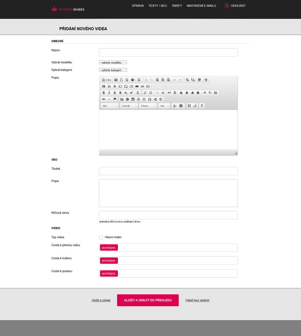Click the insert image icon
301x336 pixels.
point(122,99)
